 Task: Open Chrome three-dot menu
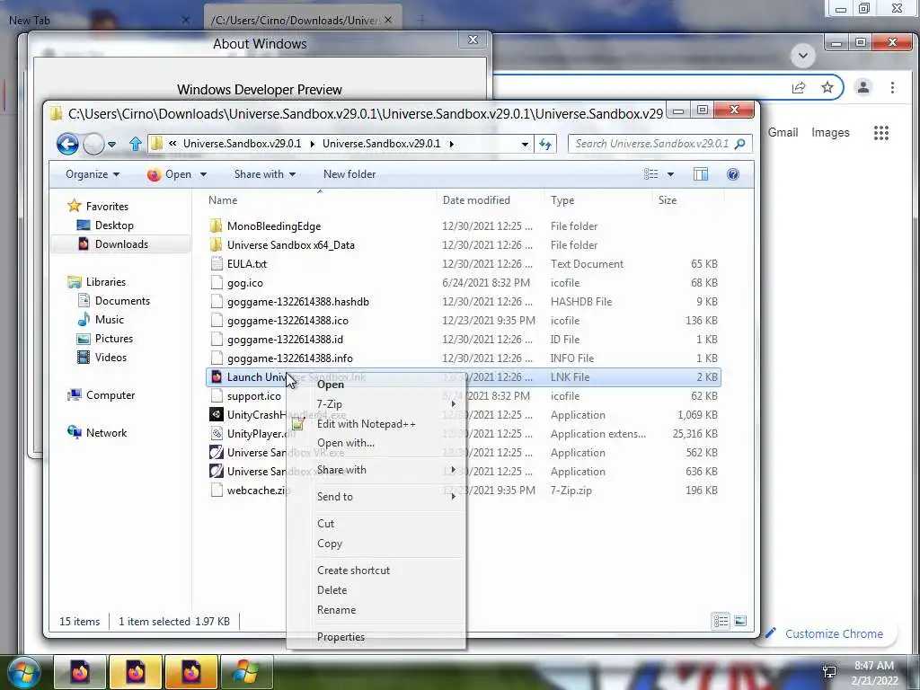[892, 87]
